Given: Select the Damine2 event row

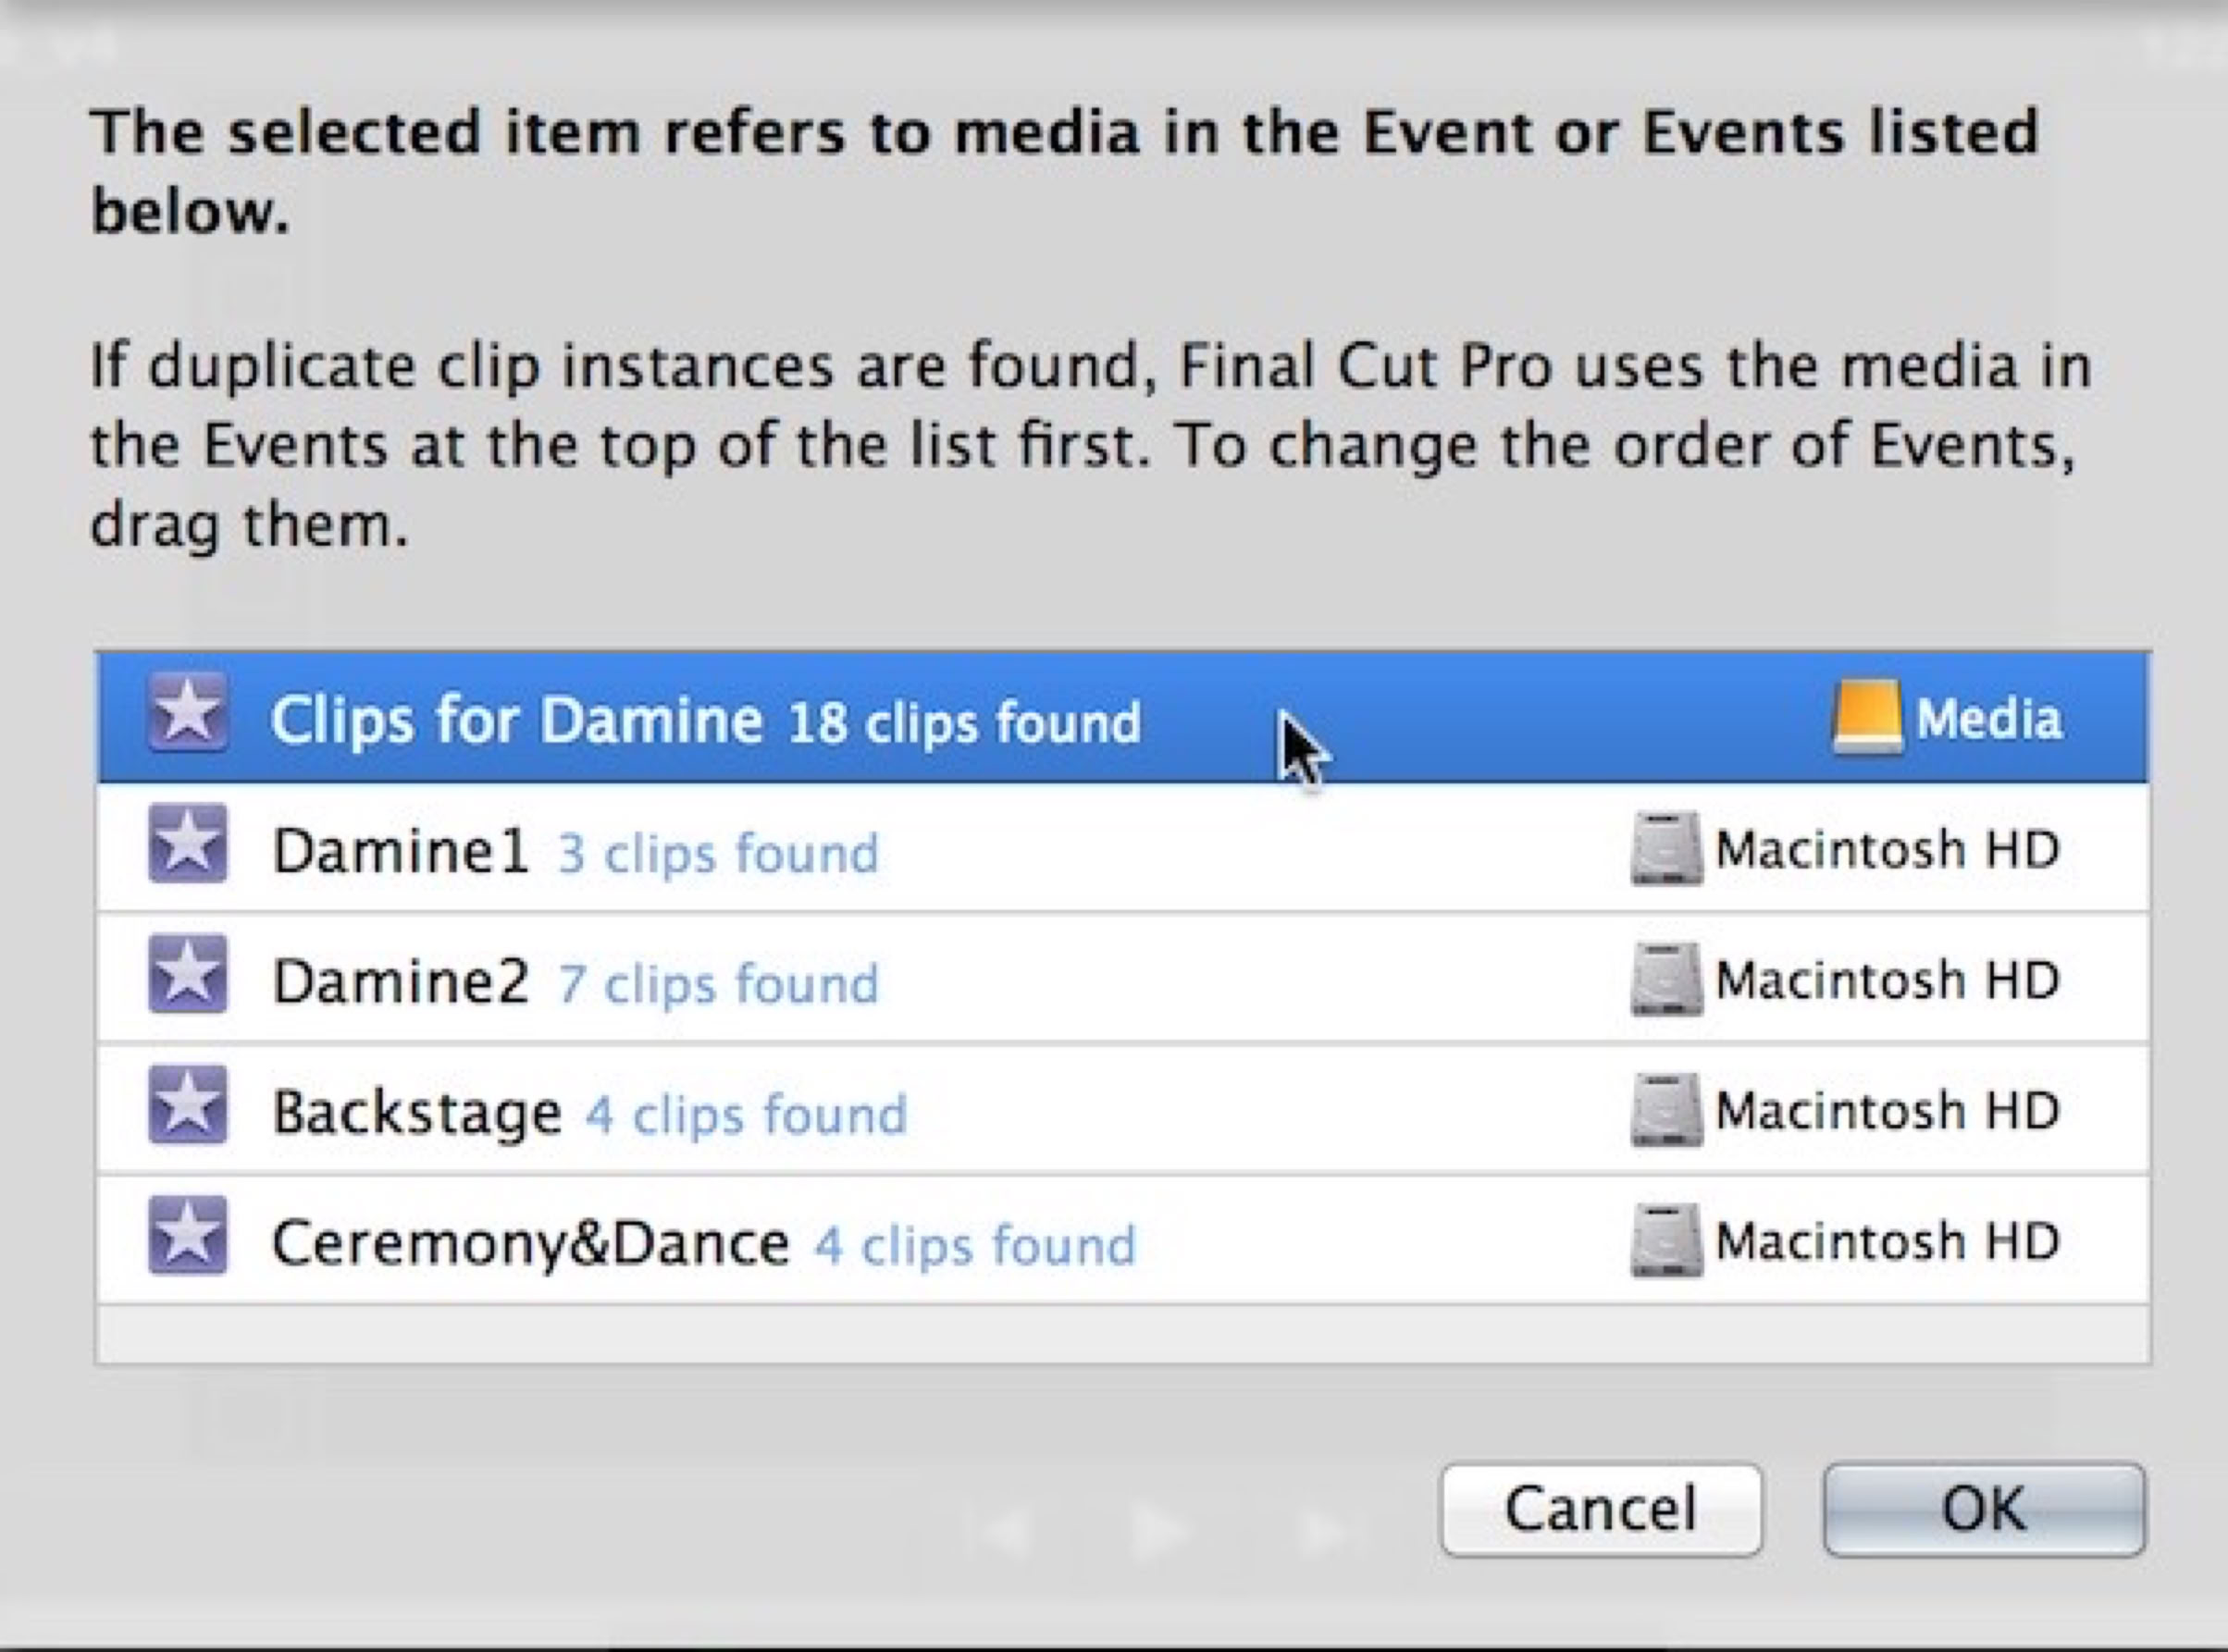Looking at the screenshot, I should pos(400,981).
